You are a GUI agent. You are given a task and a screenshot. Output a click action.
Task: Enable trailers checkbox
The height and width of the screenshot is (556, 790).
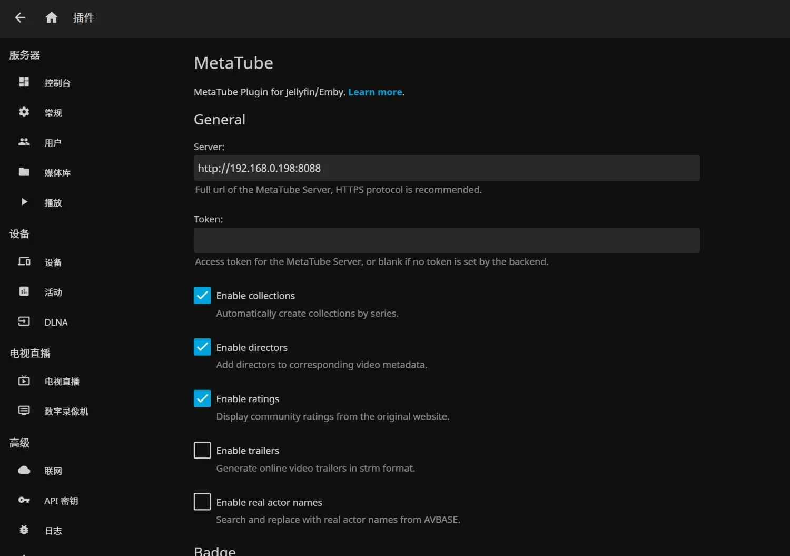tap(202, 450)
